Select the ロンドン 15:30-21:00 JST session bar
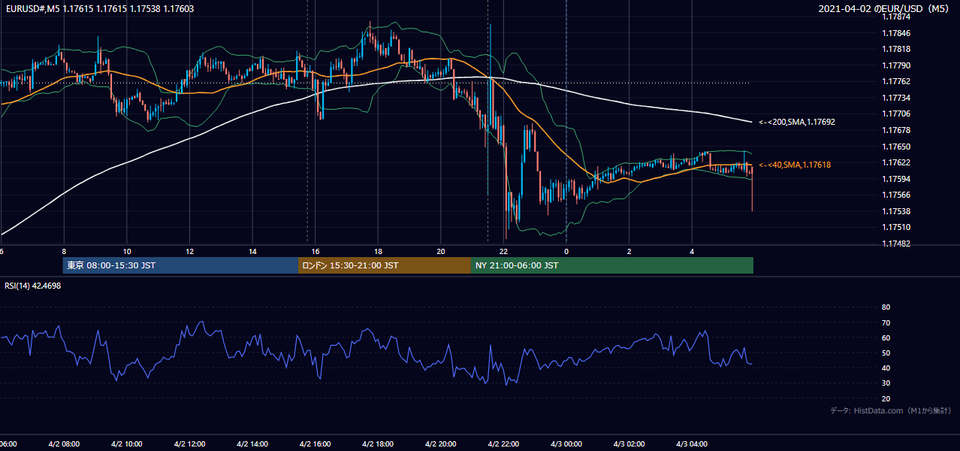This screenshot has width=960, height=451. click(385, 265)
